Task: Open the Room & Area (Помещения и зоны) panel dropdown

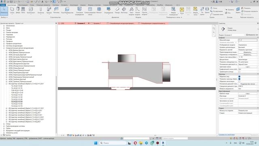Action: click(174, 17)
